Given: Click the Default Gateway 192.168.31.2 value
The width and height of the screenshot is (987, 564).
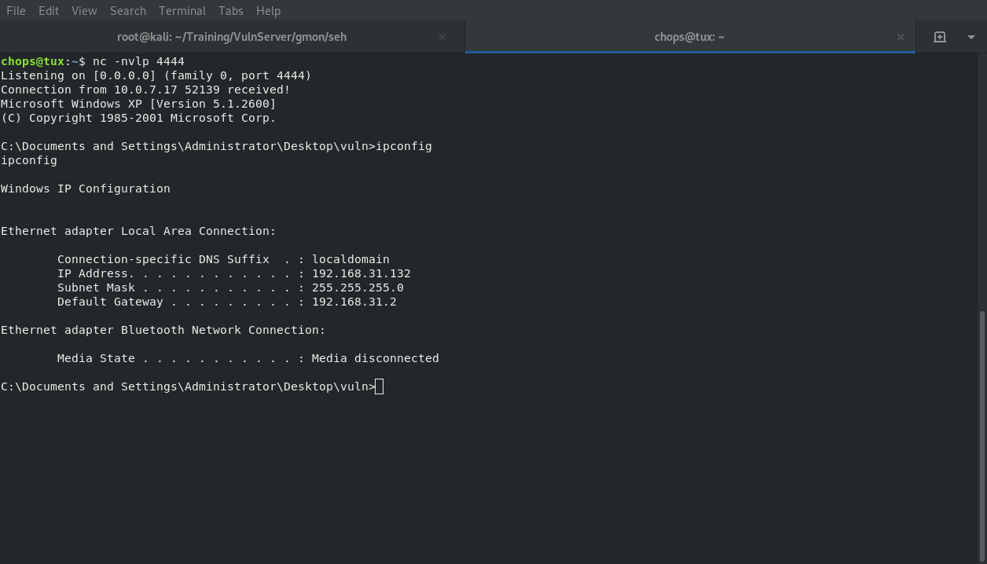Looking at the screenshot, I should [354, 302].
